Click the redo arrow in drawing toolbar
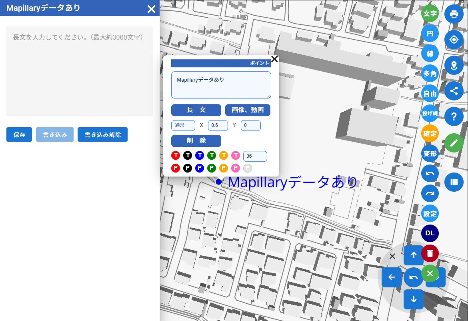Screen dimensions: 468x321 430,194
